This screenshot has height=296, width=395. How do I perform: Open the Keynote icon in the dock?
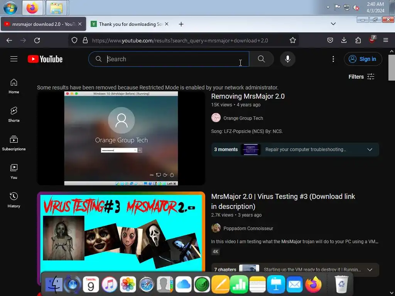(276, 285)
